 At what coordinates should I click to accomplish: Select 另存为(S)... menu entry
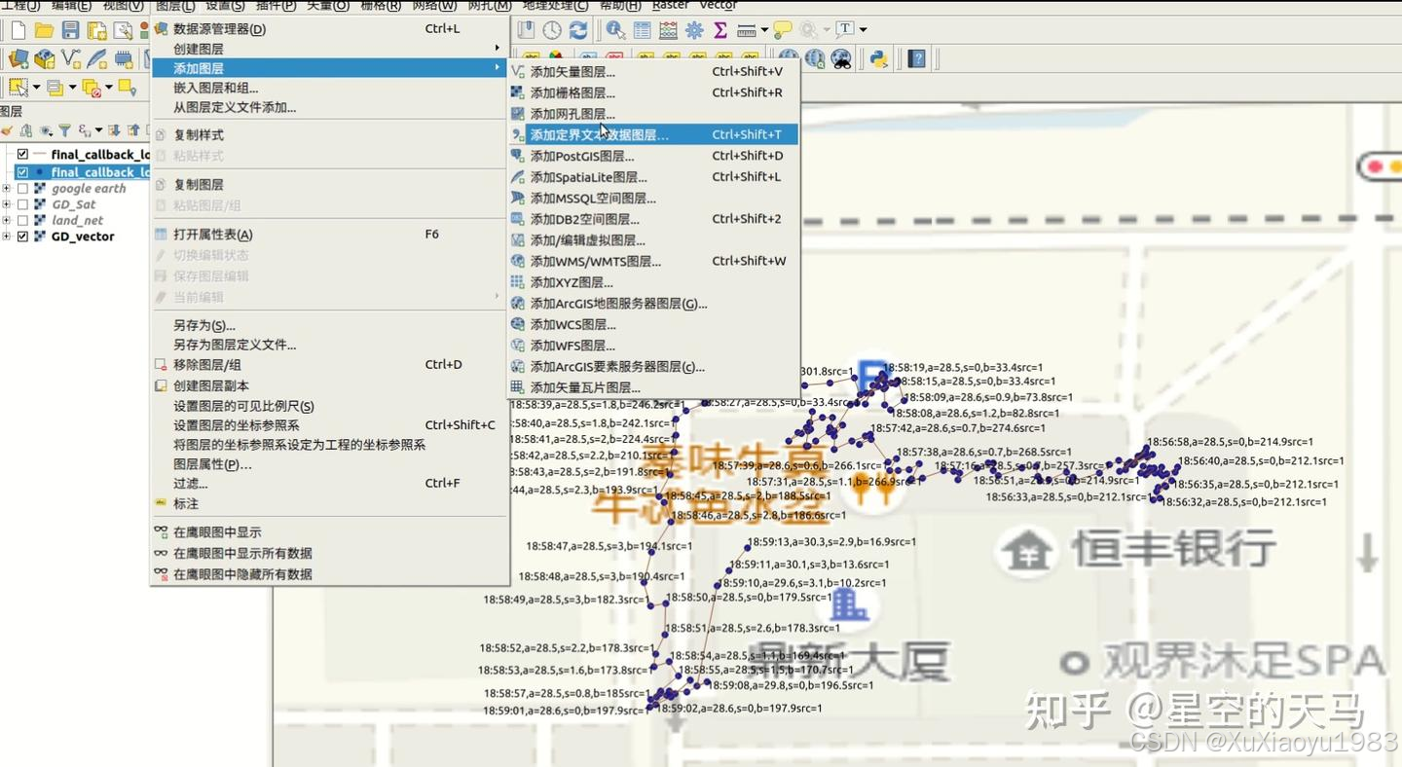(329, 325)
